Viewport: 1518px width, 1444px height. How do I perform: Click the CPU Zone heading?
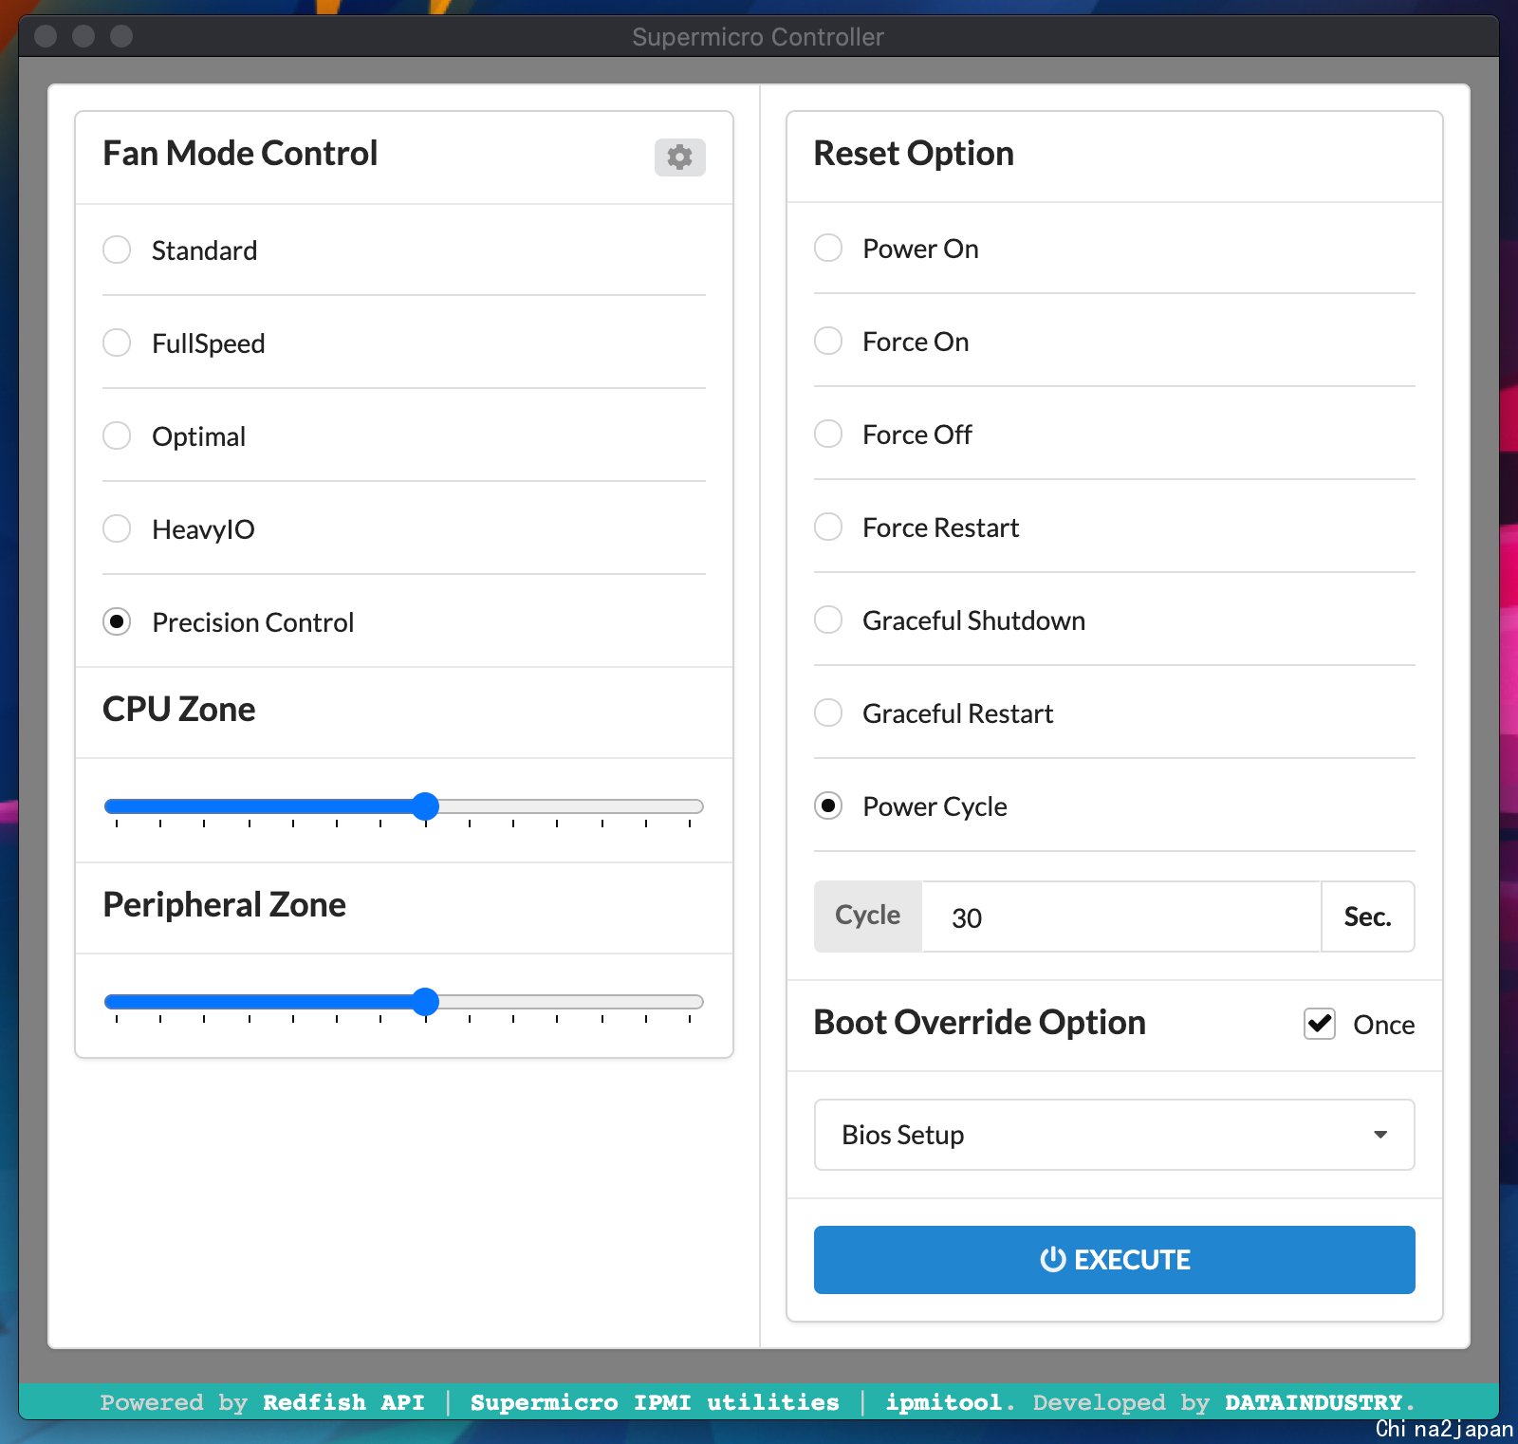(179, 710)
